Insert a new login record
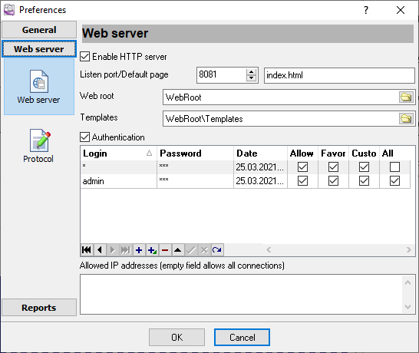Viewport: 419px width, 353px height. point(139,250)
